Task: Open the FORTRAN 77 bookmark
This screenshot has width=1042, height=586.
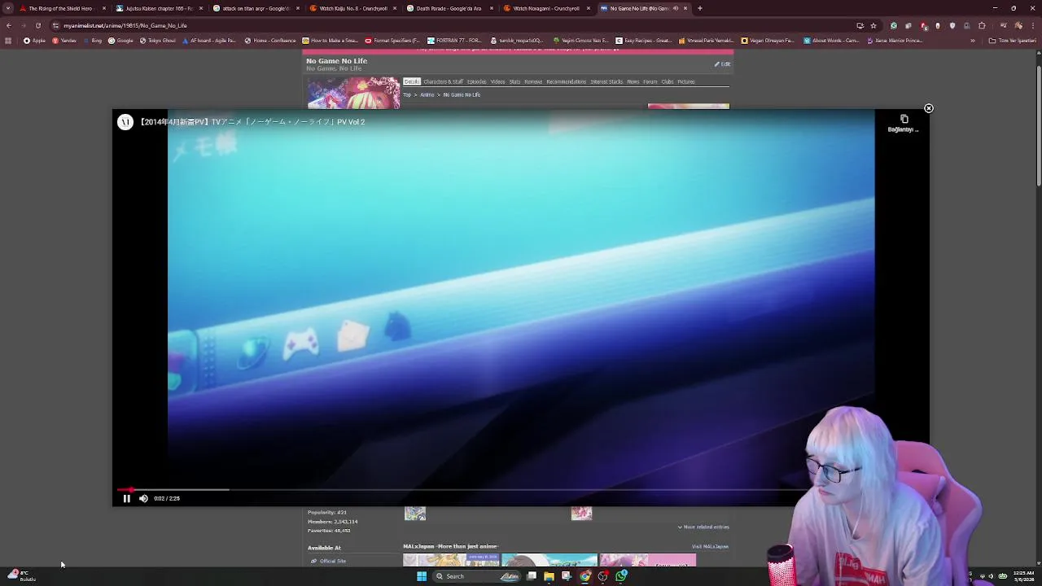Action: (454, 41)
